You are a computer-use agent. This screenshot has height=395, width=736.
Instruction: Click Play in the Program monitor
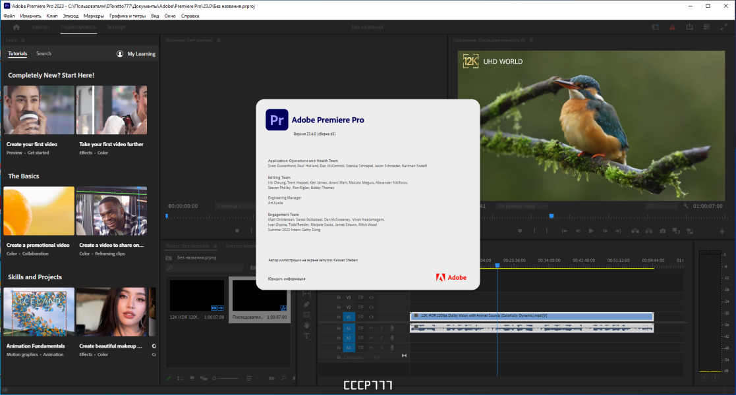pos(591,231)
